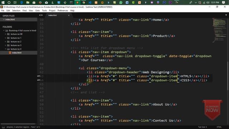229x129 pixels.
Task: Launch Firefox from taskbar
Action: (40, 3)
